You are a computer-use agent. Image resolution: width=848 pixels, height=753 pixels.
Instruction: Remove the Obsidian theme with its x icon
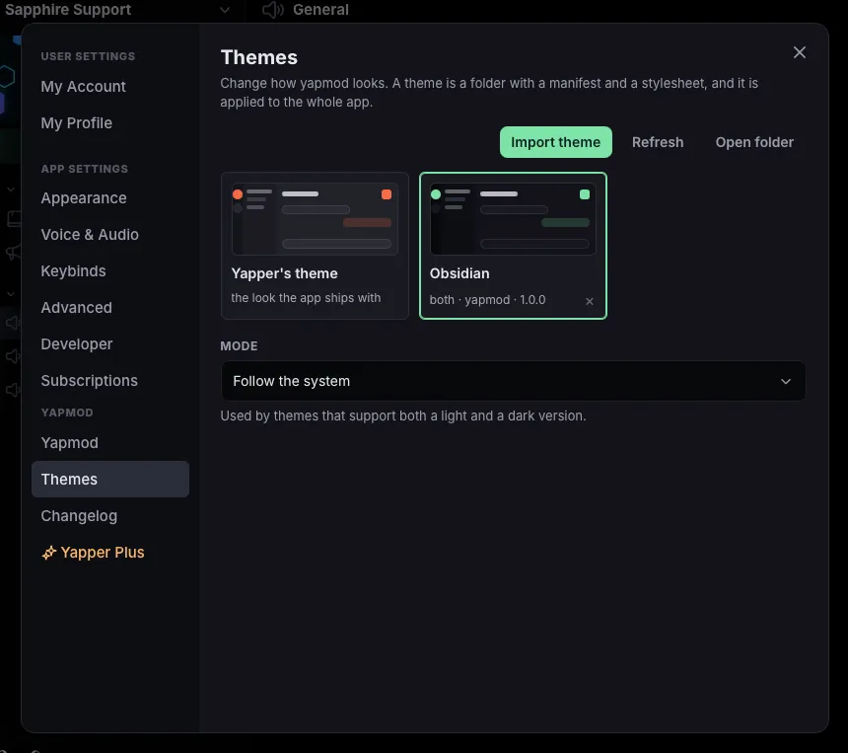590,301
